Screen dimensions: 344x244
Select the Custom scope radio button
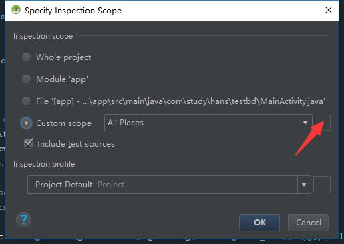point(26,123)
